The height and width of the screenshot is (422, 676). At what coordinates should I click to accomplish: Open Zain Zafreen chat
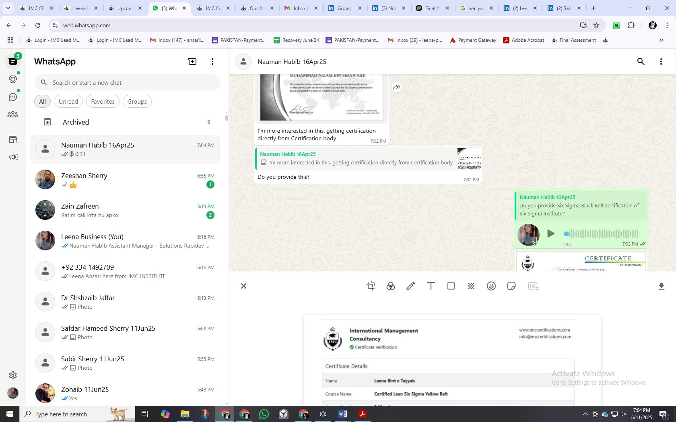[x=125, y=210]
